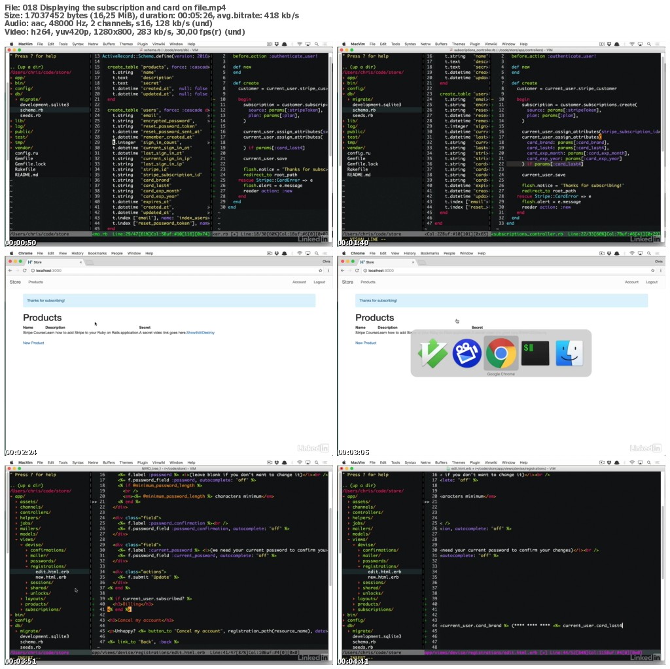This screenshot has height=669, width=670.
Task: Select Google Chrome in the app switcher
Action: [x=501, y=353]
